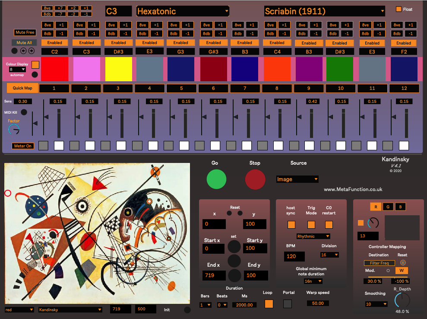Click the Warp speed 50.00 field

pos(318,303)
